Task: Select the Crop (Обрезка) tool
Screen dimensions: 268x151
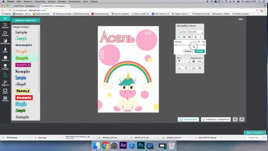Action: [x=5, y=26]
